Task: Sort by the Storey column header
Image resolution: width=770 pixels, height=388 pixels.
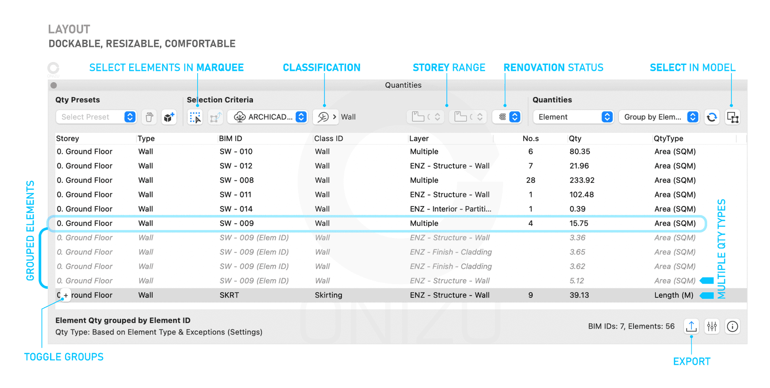Action: click(x=67, y=138)
